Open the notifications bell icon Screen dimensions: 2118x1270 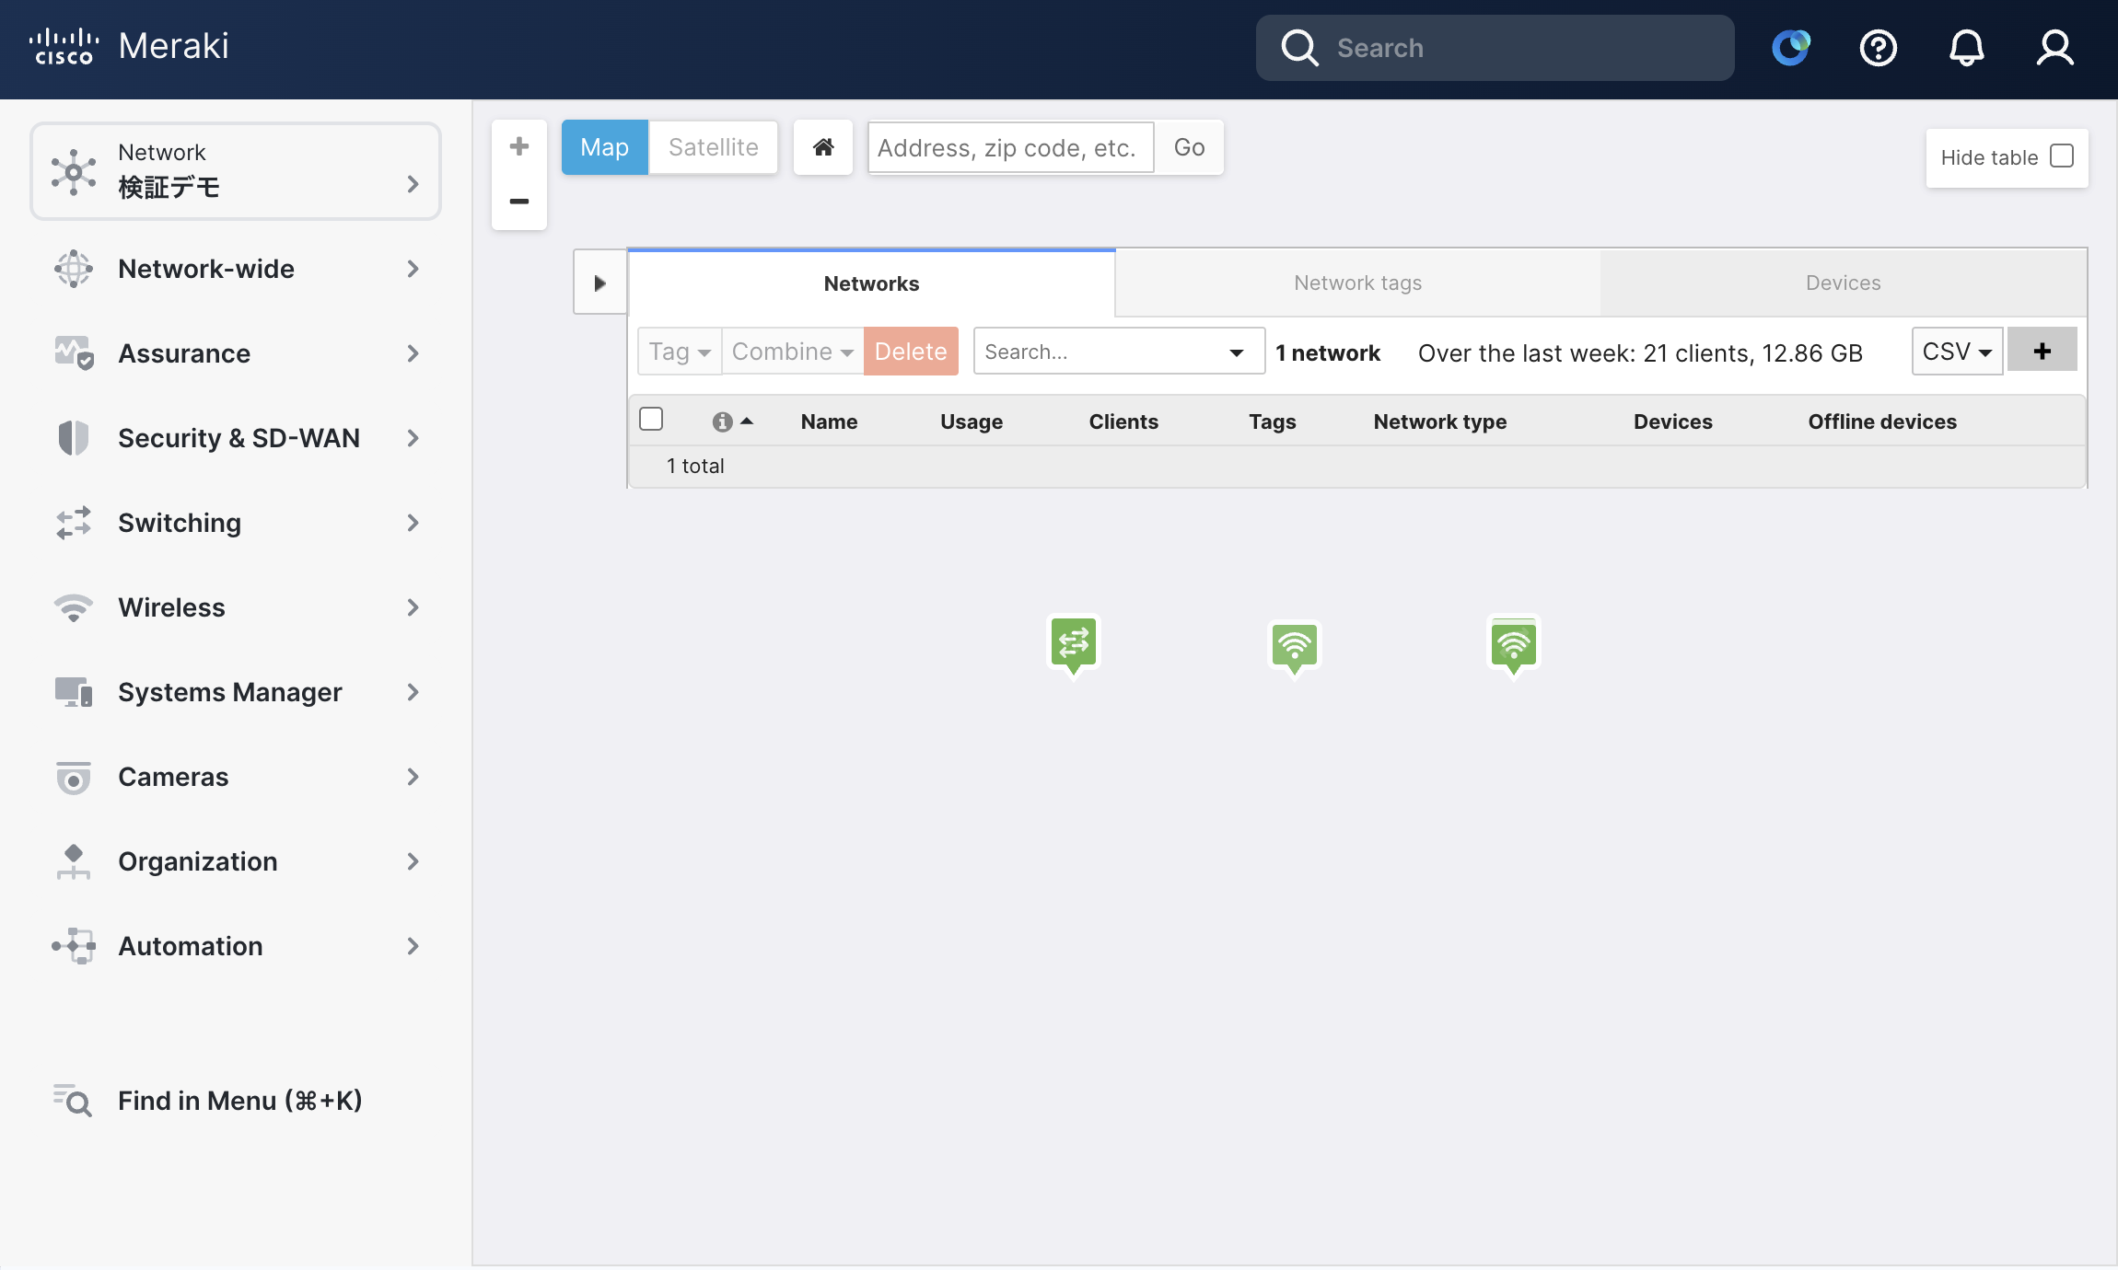click(1966, 48)
